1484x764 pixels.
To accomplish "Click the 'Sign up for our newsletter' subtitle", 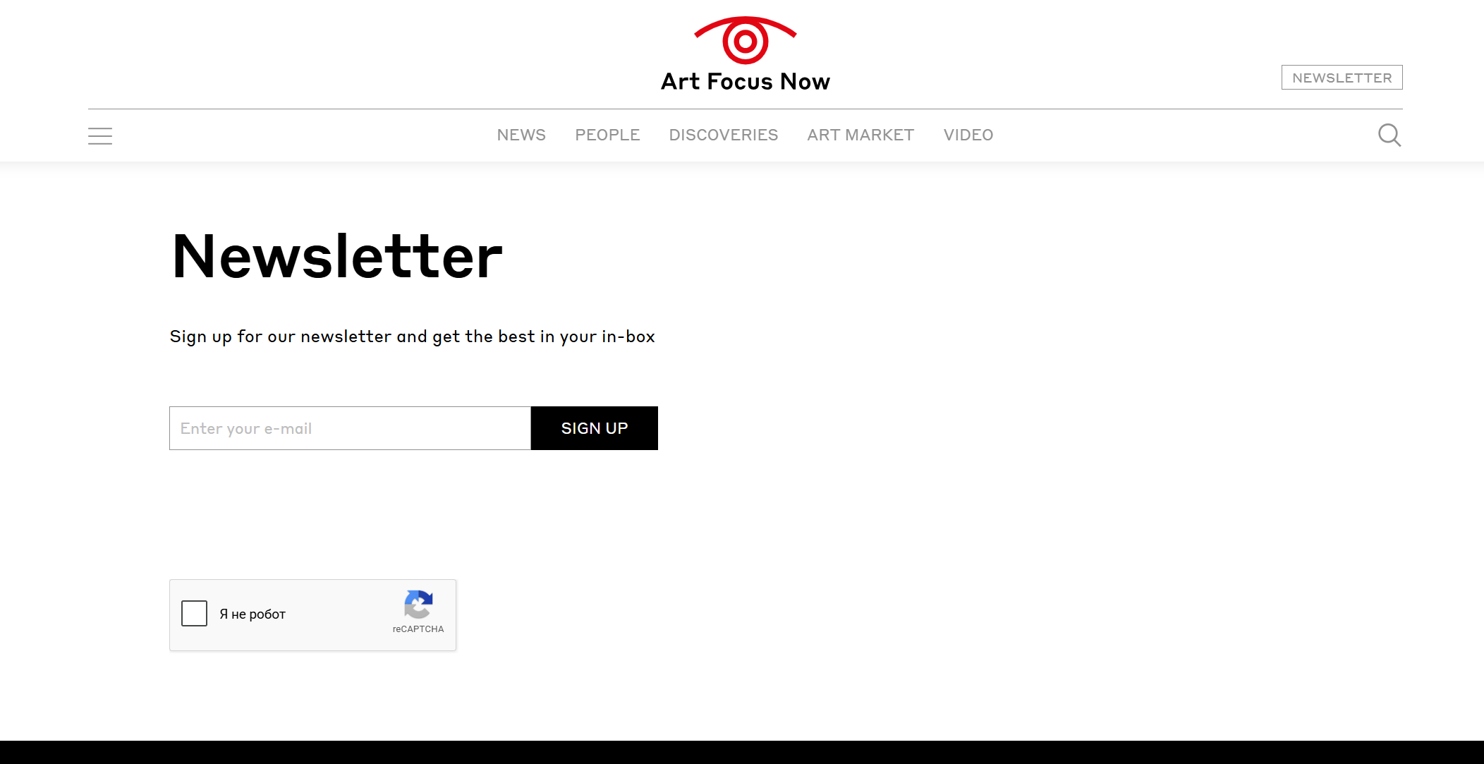I will tap(412, 337).
